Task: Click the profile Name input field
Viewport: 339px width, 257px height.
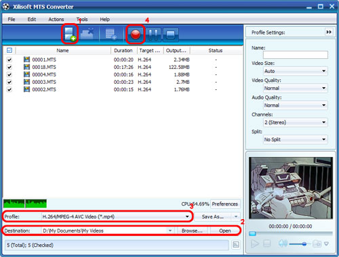Action: tap(296, 55)
